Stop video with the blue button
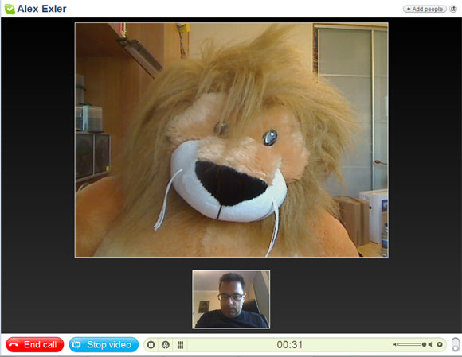Screen dimensions: 462x357 pyautogui.click(x=104, y=344)
